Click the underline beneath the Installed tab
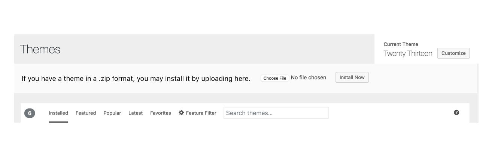The height and width of the screenshot is (164, 489). 58,122
